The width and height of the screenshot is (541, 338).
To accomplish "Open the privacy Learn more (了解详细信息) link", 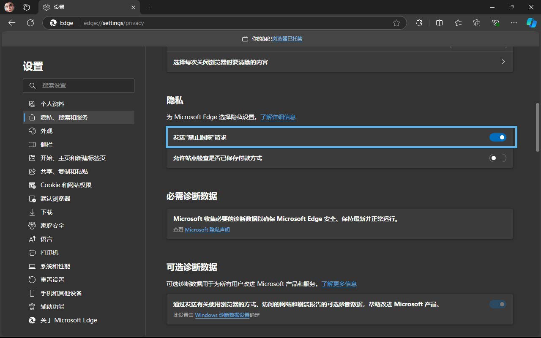I will pyautogui.click(x=278, y=117).
